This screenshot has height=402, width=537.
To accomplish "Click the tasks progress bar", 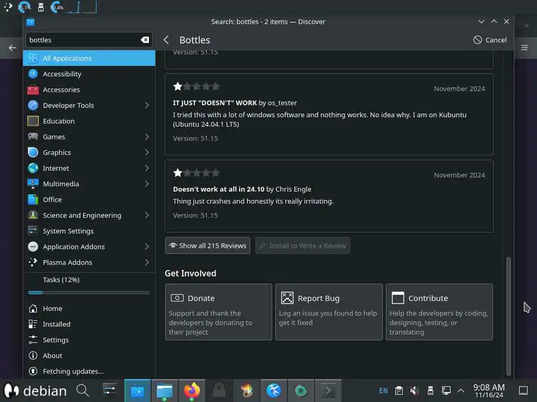I will click(x=89, y=293).
